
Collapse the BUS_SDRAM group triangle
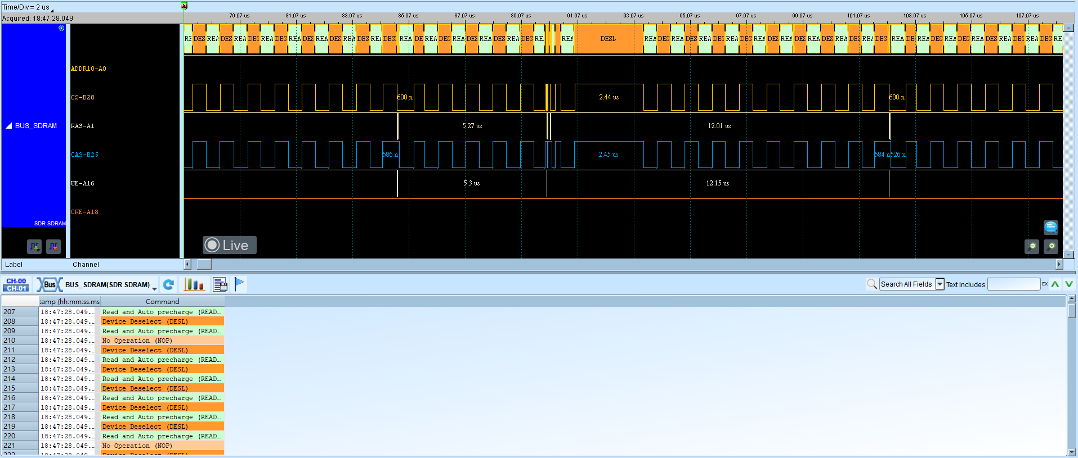click(9, 126)
